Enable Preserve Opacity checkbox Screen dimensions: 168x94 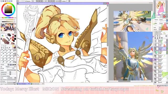[154, 31]
